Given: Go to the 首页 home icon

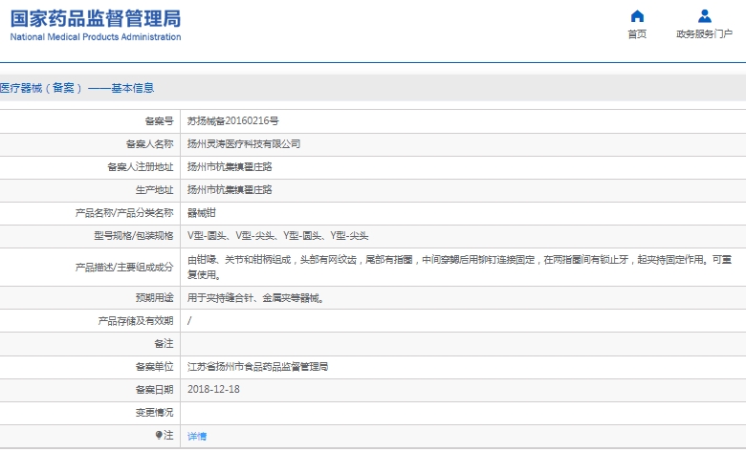Looking at the screenshot, I should point(637,16).
